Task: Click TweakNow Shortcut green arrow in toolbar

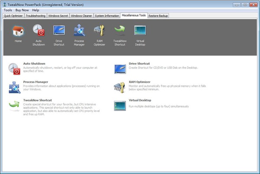Action: (120, 30)
